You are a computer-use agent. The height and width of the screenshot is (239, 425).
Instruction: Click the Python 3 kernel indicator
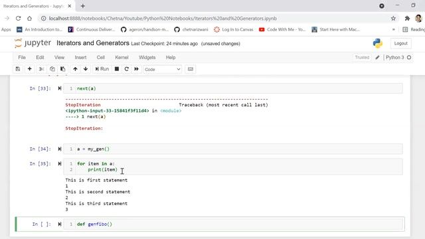tap(394, 58)
